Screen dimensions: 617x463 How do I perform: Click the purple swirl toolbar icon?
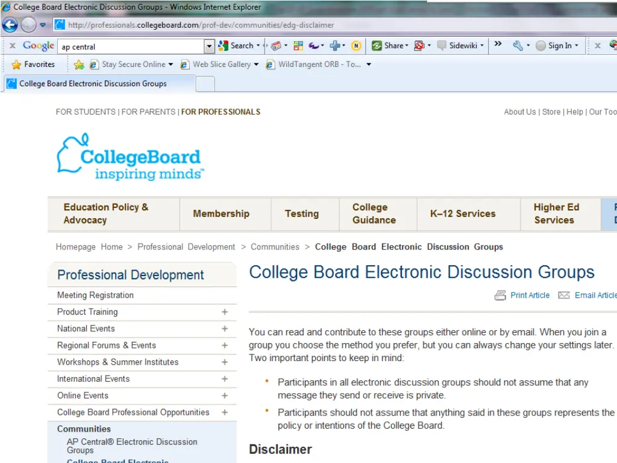314,46
